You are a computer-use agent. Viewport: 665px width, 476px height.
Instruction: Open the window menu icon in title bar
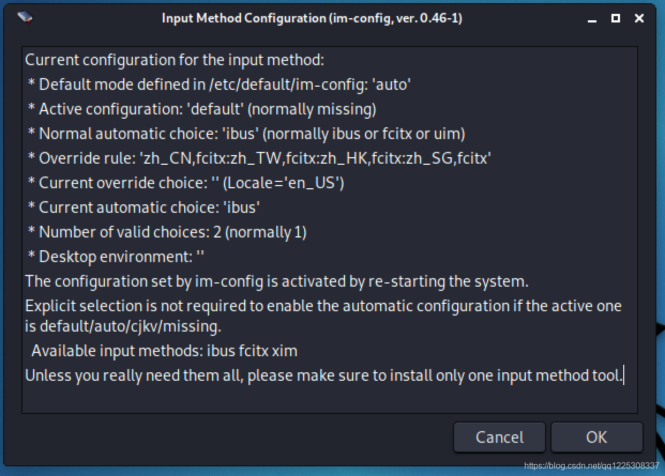click(25, 18)
